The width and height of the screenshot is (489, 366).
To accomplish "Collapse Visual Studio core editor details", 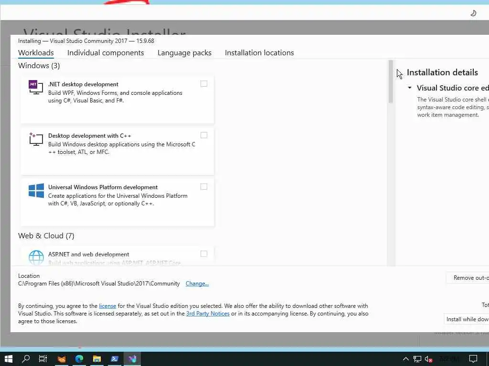I will (410, 88).
